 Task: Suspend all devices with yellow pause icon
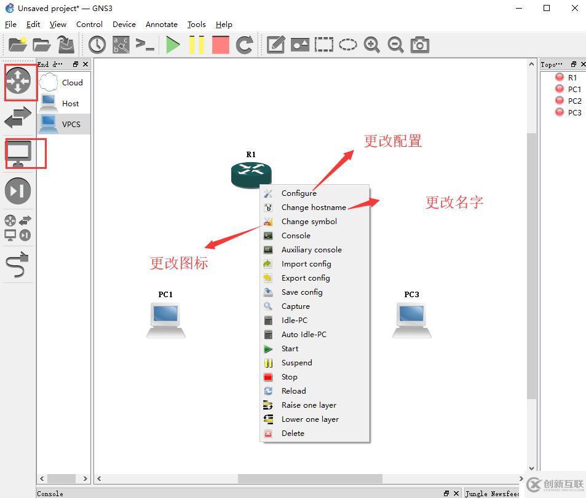[x=197, y=45]
